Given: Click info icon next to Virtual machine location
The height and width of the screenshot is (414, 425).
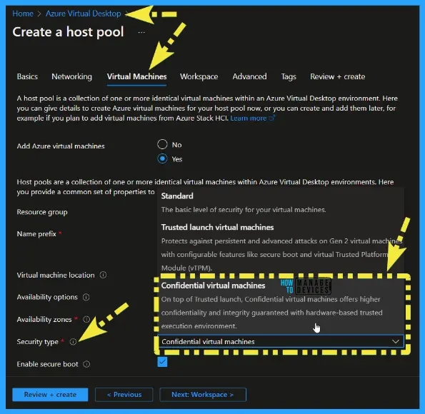Looking at the screenshot, I should [x=103, y=275].
